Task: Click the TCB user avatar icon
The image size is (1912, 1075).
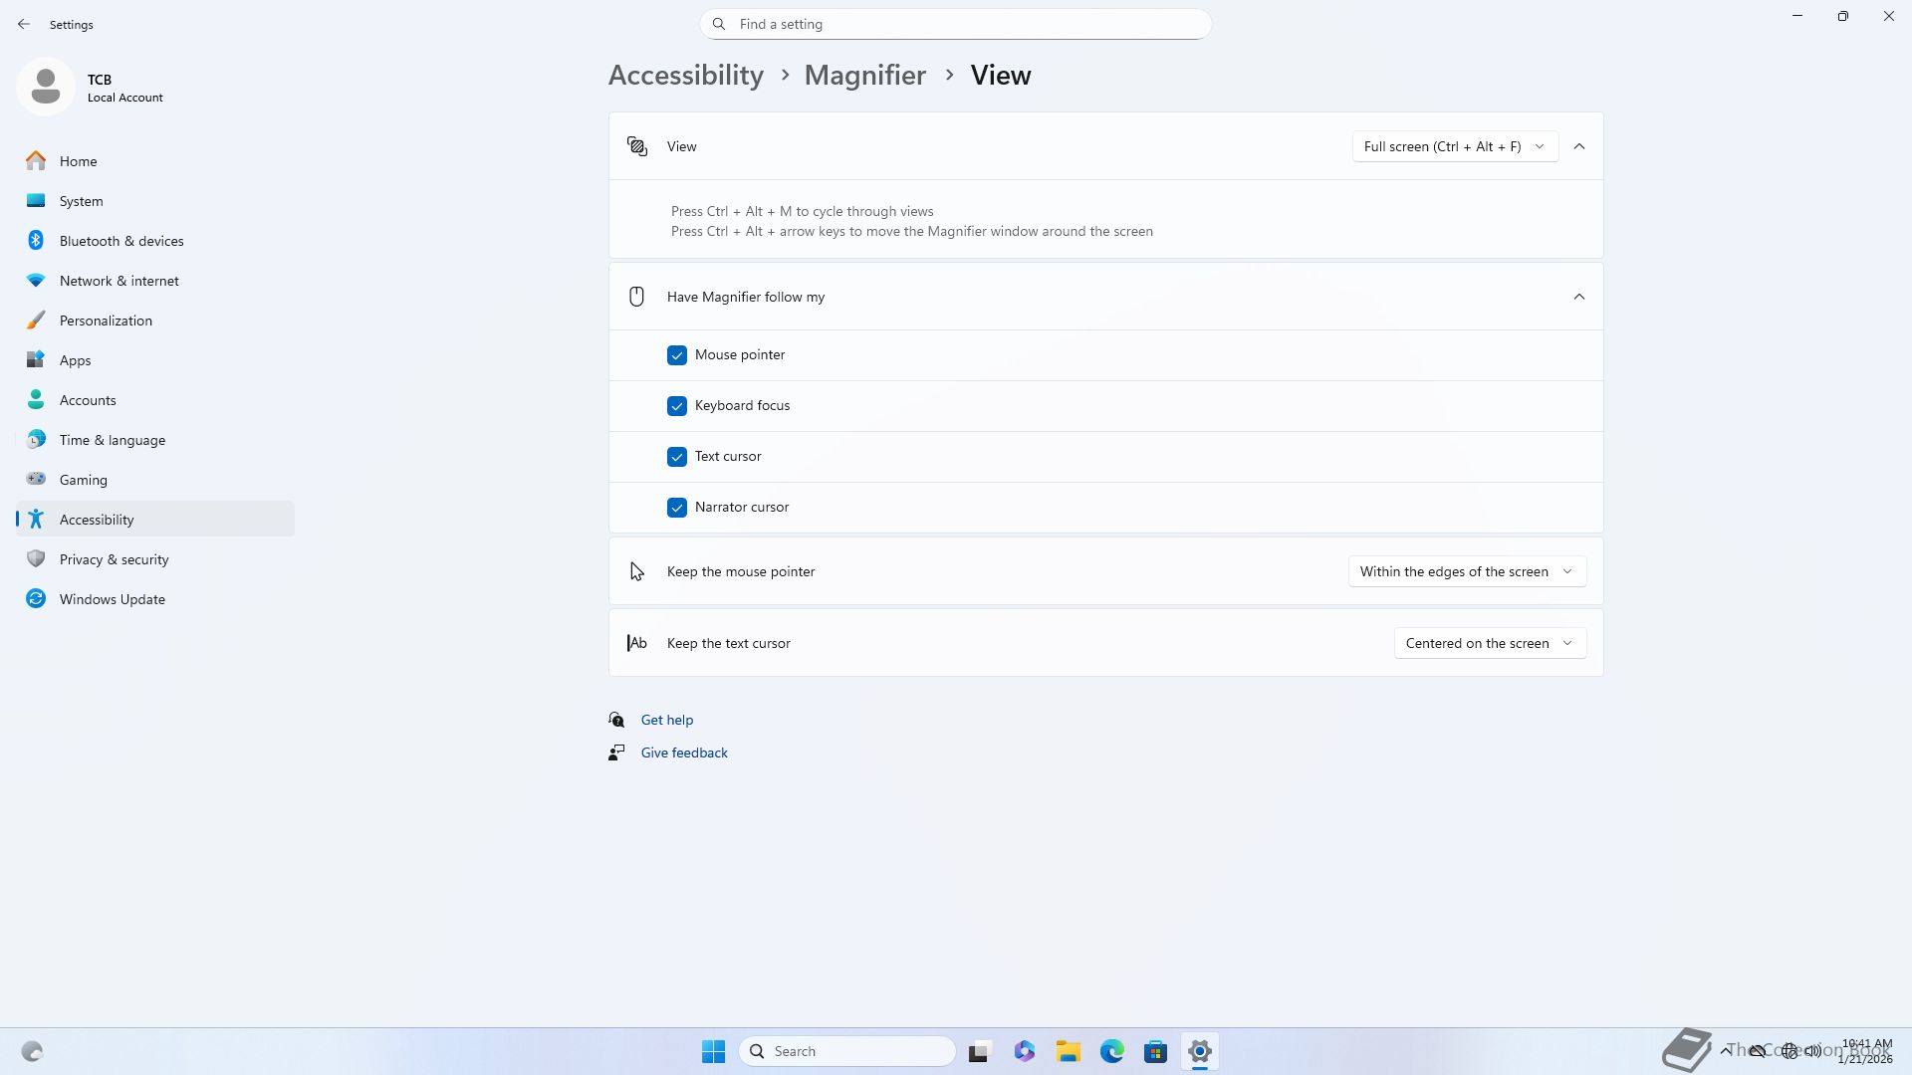Action: [x=46, y=88]
